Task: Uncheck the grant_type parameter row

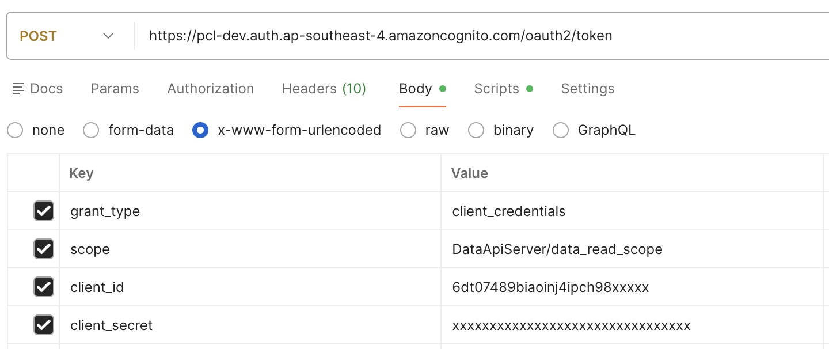Action: tap(44, 211)
